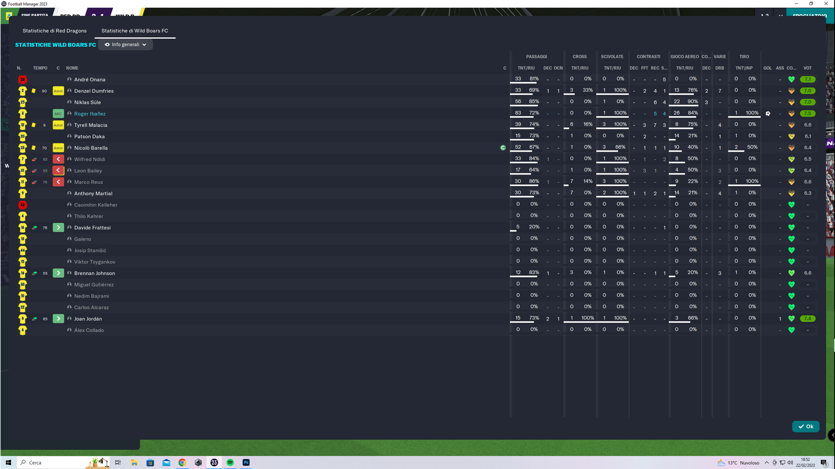Open Wilfred Ndidi's player profile
The height and width of the screenshot is (469, 835).
click(x=90, y=159)
